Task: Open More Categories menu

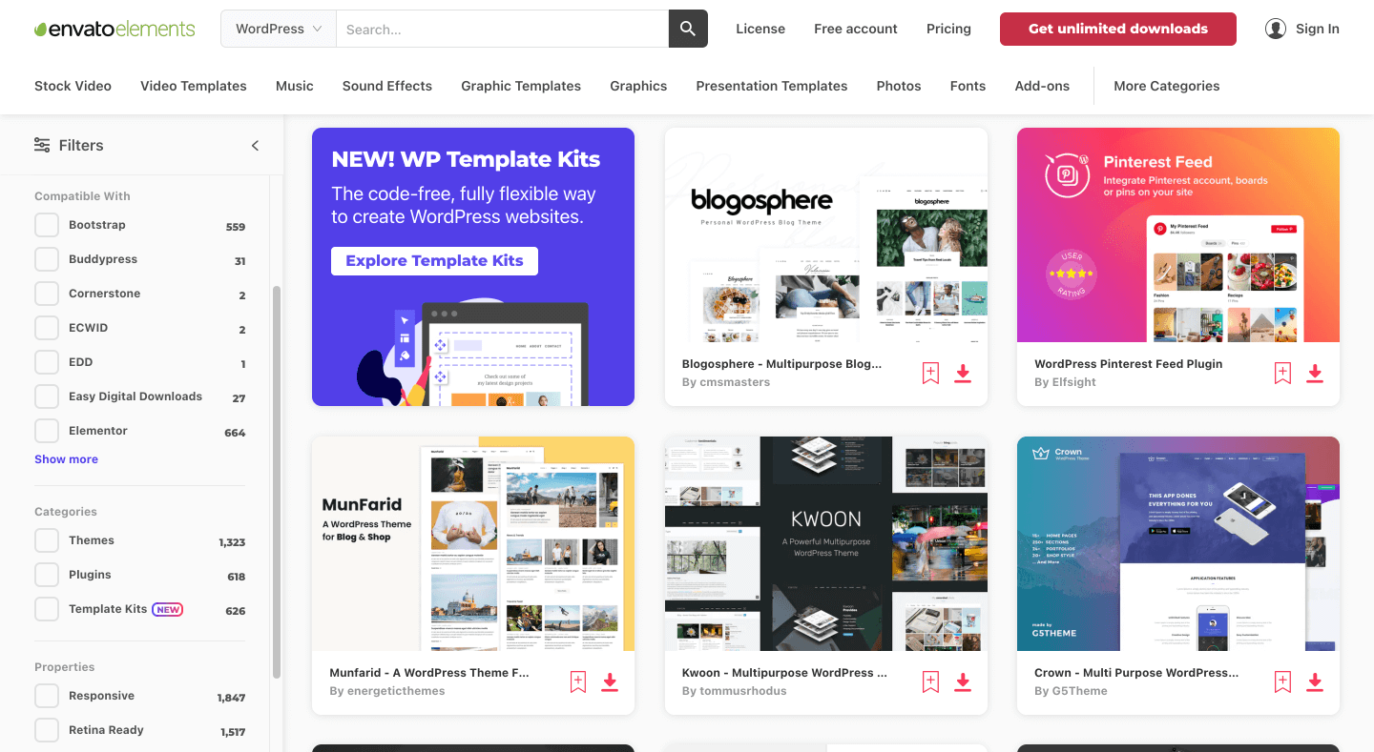Action: [x=1166, y=86]
